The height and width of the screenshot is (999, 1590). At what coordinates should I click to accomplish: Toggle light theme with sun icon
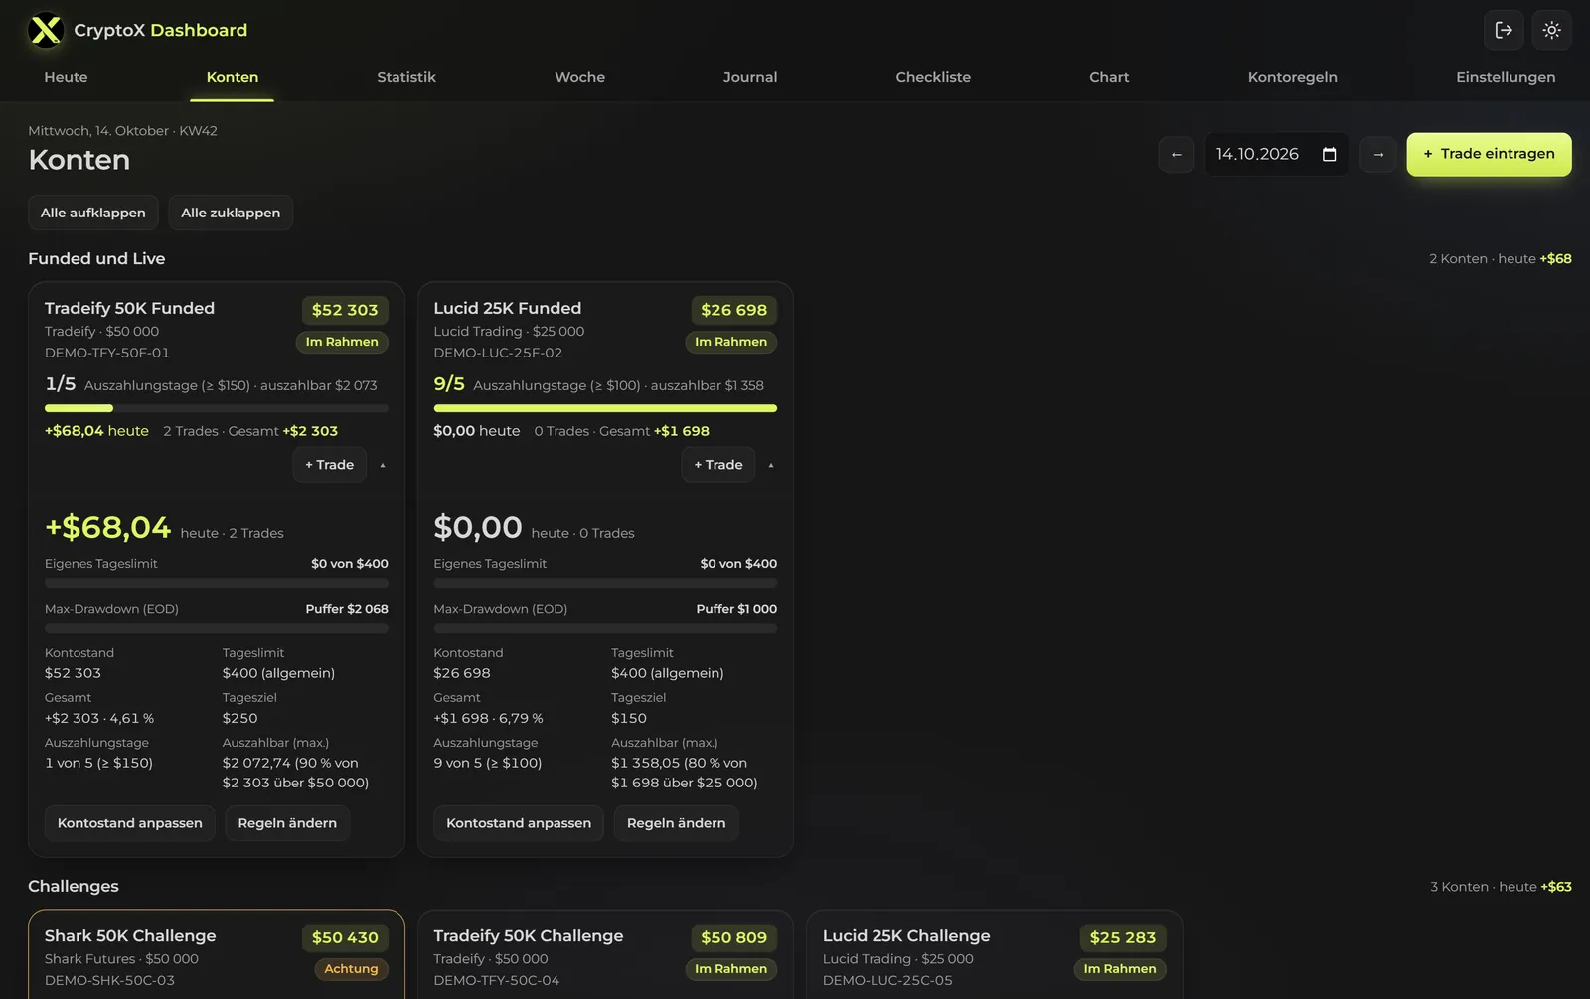[x=1551, y=30]
